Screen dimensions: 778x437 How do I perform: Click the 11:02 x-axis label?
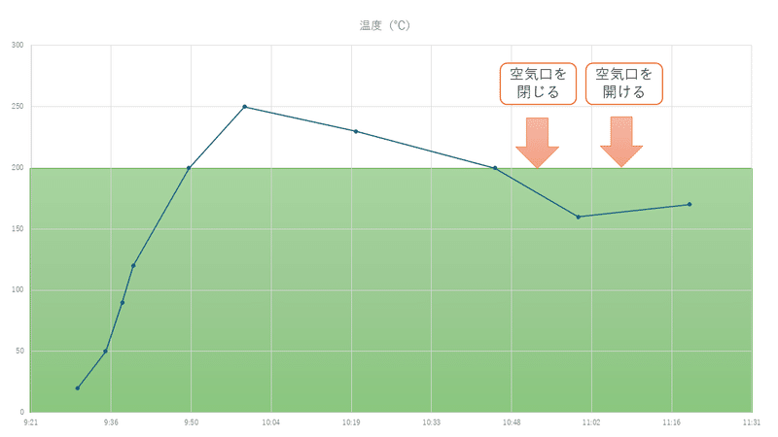tap(591, 422)
